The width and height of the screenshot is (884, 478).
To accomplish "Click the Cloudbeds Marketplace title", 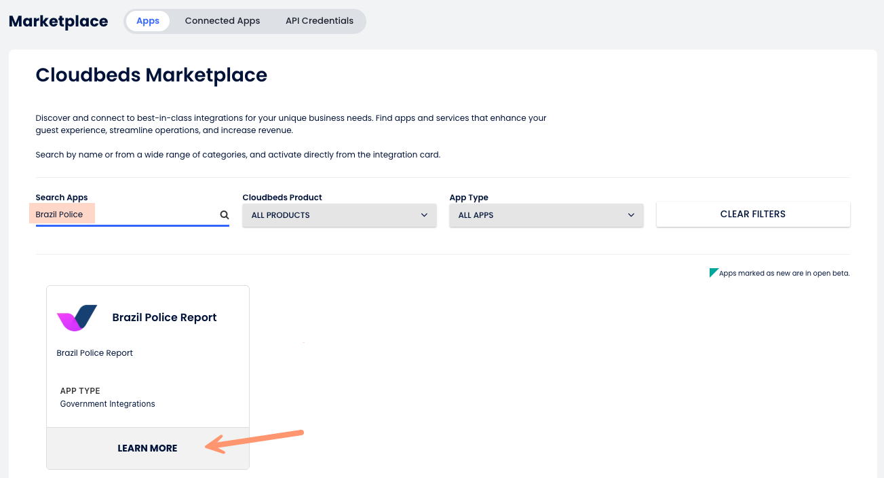I will click(x=151, y=75).
